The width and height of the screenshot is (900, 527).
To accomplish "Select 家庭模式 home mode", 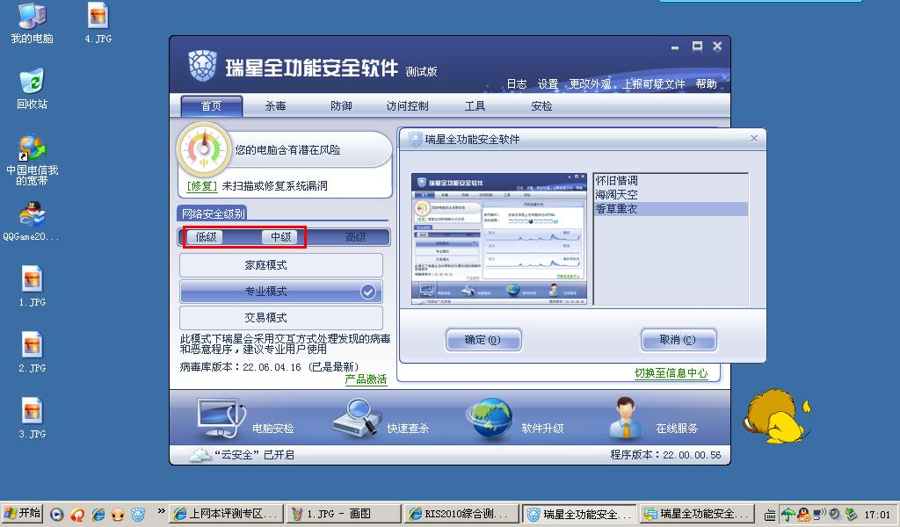I will 281,265.
